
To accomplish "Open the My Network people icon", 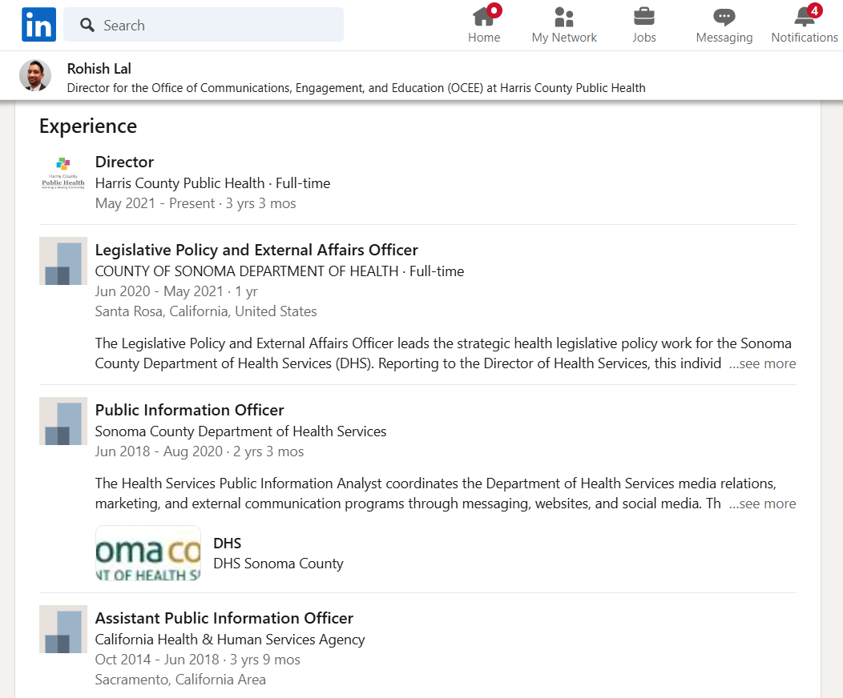I will point(564,17).
